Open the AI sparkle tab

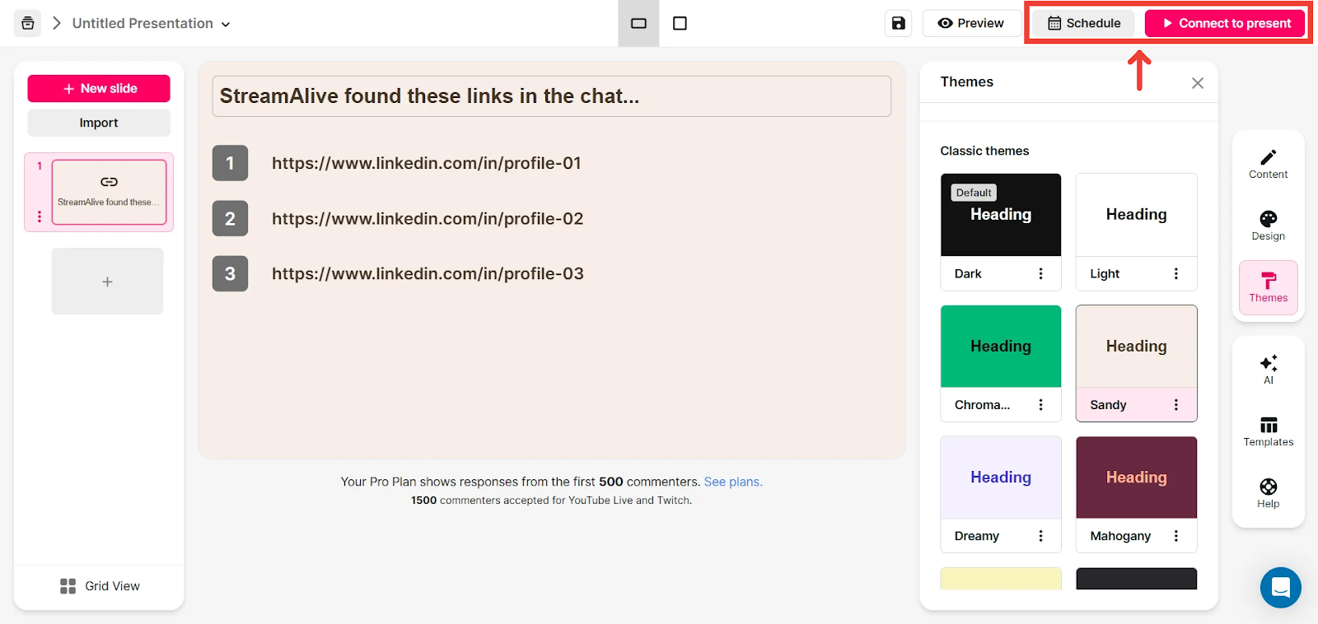(x=1269, y=370)
